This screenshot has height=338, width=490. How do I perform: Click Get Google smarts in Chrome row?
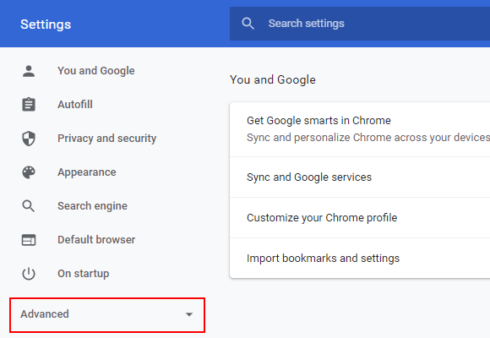pyautogui.click(x=360, y=129)
